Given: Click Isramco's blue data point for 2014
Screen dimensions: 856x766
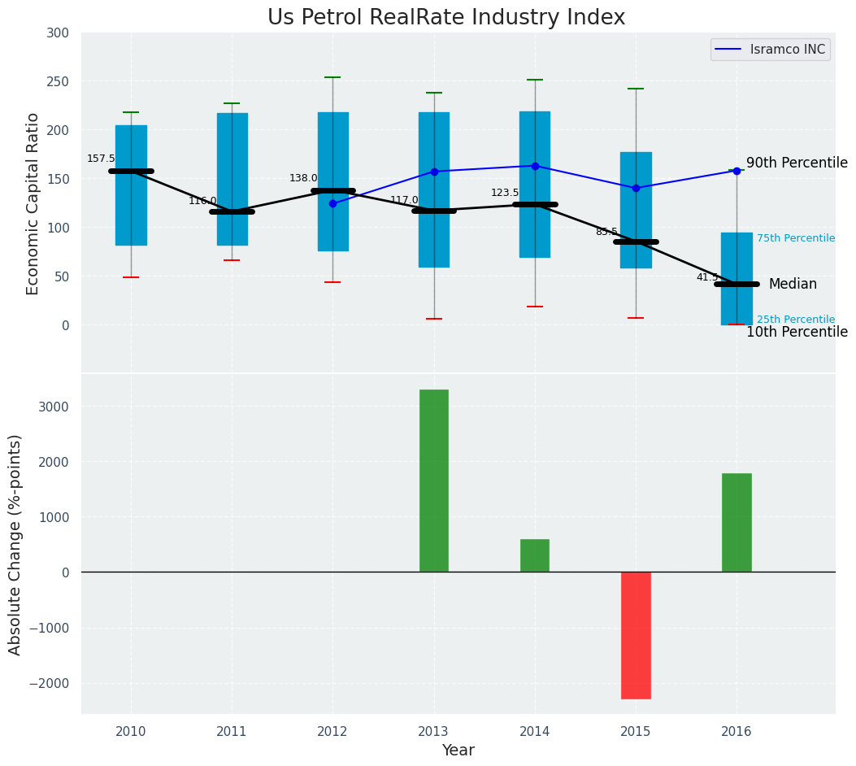Looking at the screenshot, I should [535, 166].
